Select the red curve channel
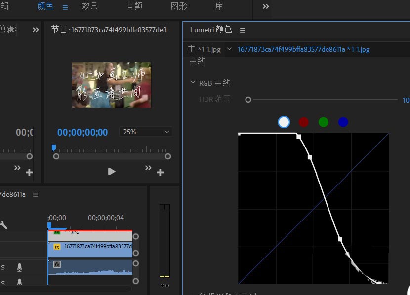 click(303, 122)
